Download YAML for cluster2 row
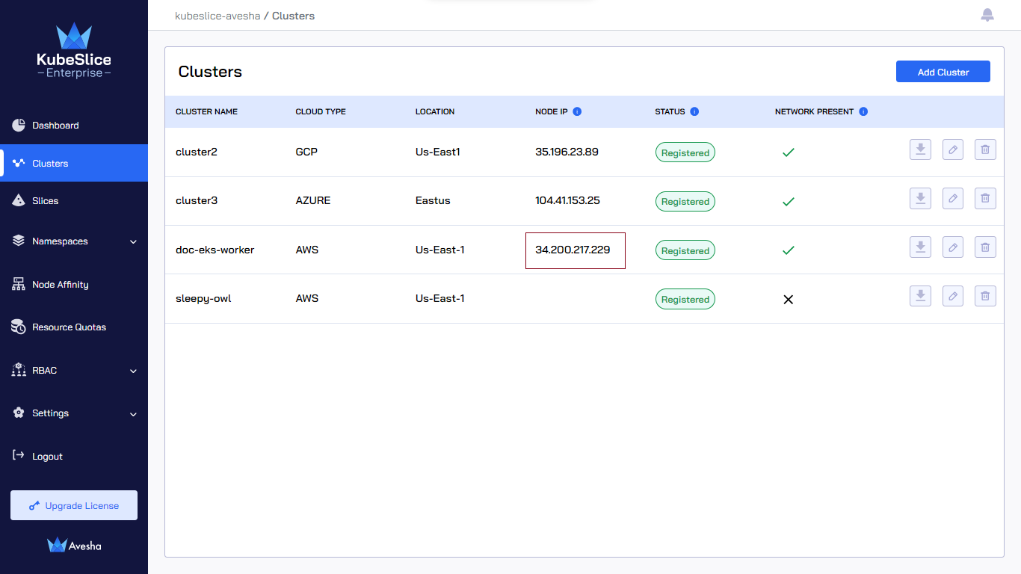This screenshot has width=1021, height=574. coord(921,149)
